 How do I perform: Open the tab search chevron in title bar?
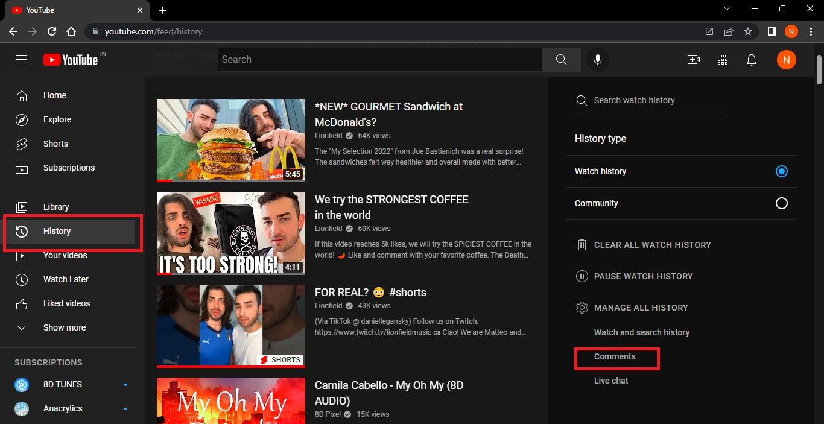coord(727,9)
